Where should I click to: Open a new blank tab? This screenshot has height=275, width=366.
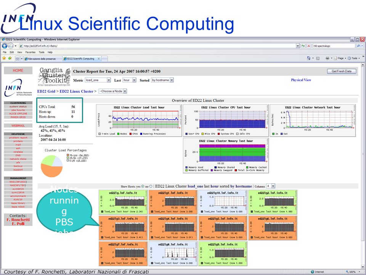[x=105, y=59]
